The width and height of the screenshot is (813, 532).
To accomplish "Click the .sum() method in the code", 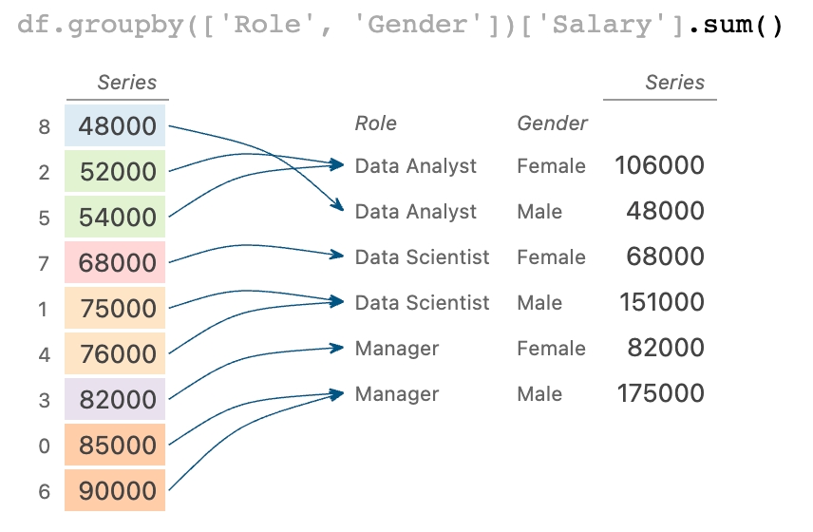I will (736, 27).
